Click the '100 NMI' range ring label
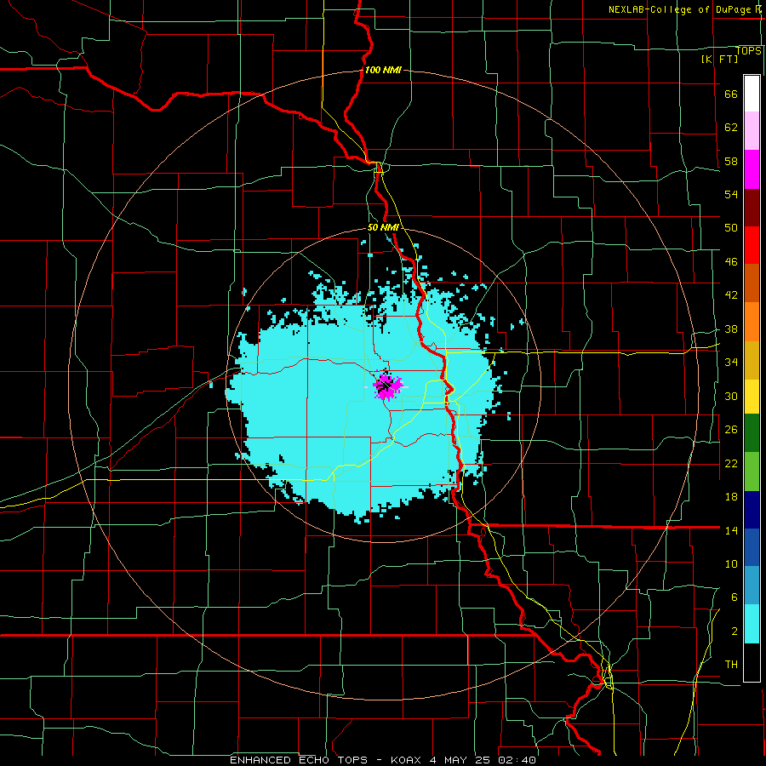This screenshot has width=766, height=766. coord(383,70)
